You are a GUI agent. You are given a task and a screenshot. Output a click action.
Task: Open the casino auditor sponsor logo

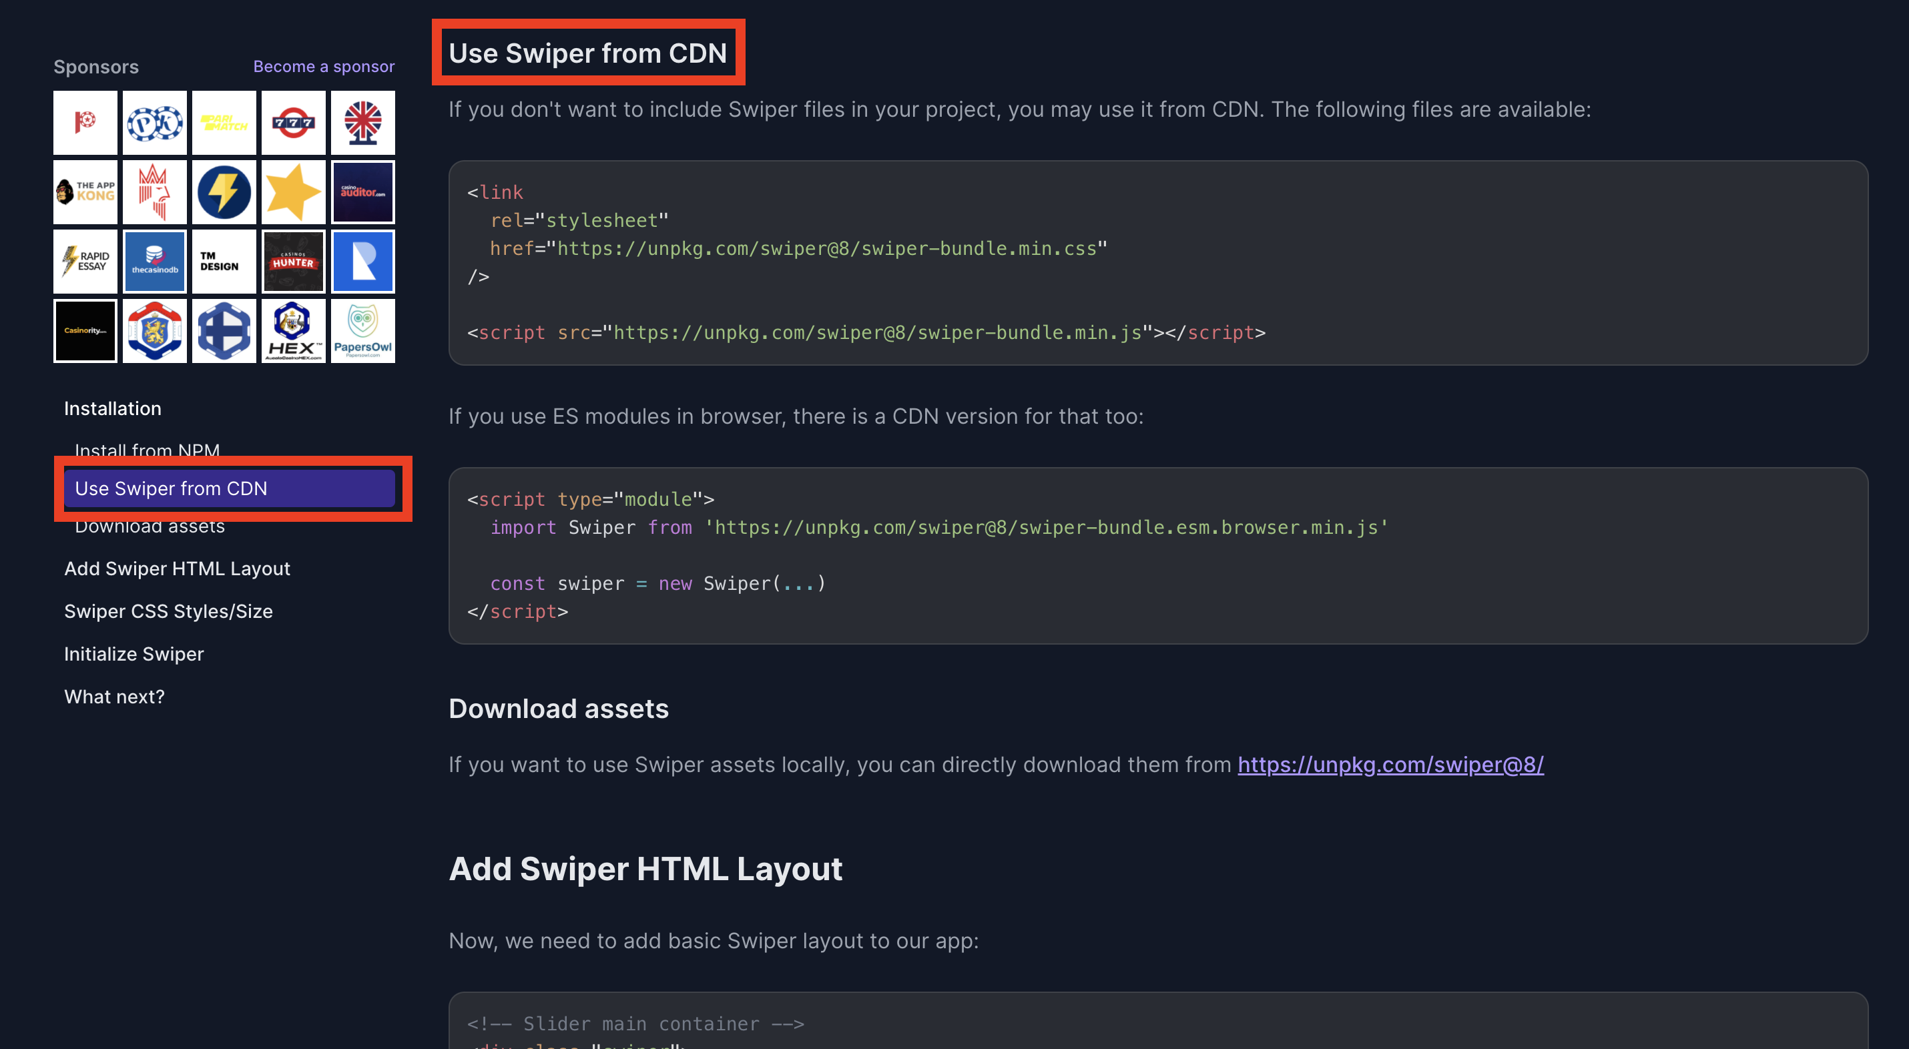[362, 192]
